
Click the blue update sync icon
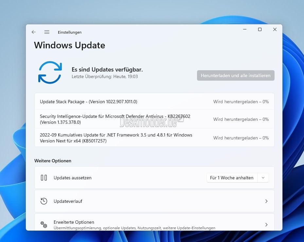(x=50, y=73)
